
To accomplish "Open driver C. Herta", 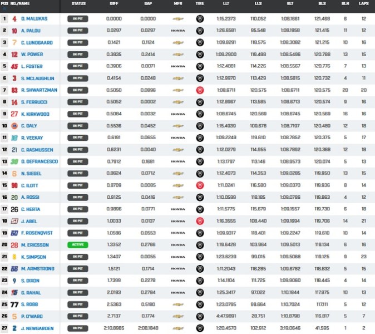I will 31,209.
